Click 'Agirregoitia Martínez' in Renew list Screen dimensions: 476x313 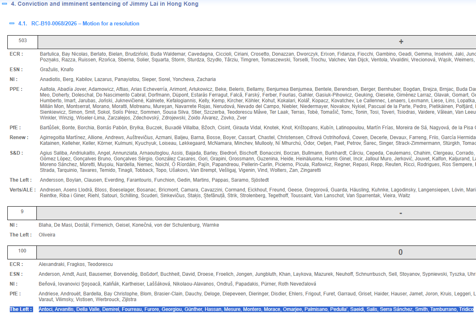click(x=62, y=137)
